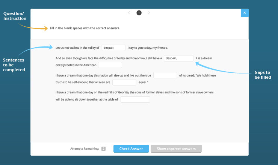The height and width of the screenshot is (165, 278).
Task: Go to next question with right chevron
Action: tap(149, 13)
